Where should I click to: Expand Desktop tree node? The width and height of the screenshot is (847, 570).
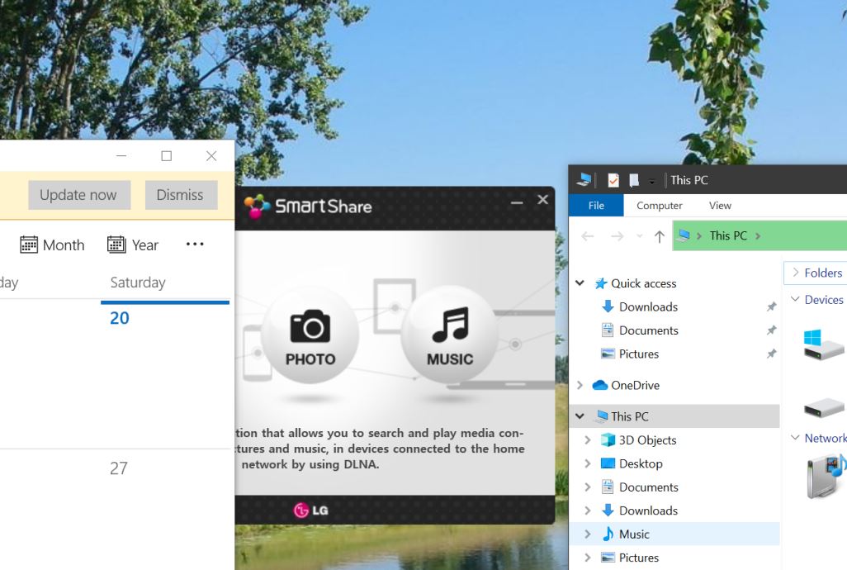pos(588,463)
